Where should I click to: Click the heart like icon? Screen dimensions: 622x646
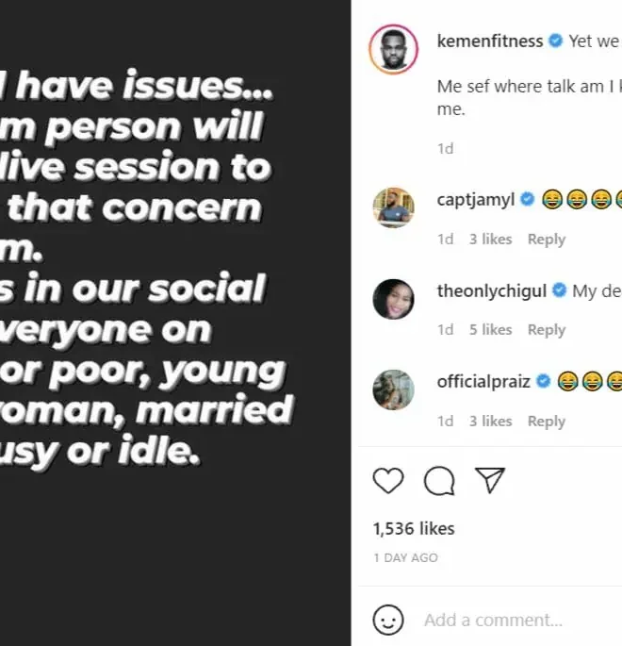[x=388, y=482]
